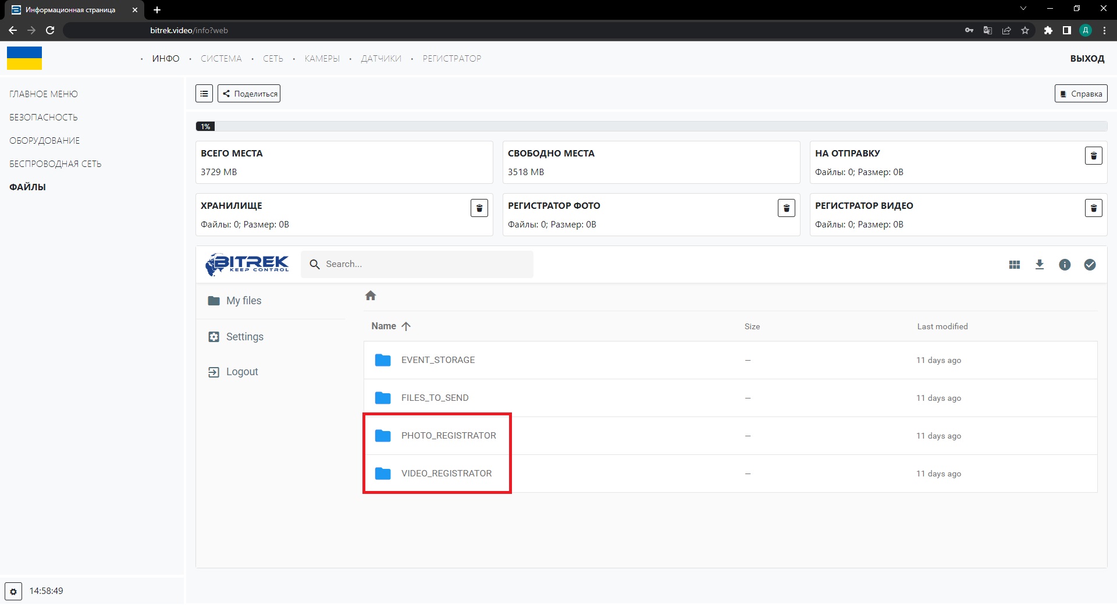This screenshot has width=1117, height=605.
Task: Open the PHOTO_REGISTRATOR folder
Action: click(x=448, y=436)
